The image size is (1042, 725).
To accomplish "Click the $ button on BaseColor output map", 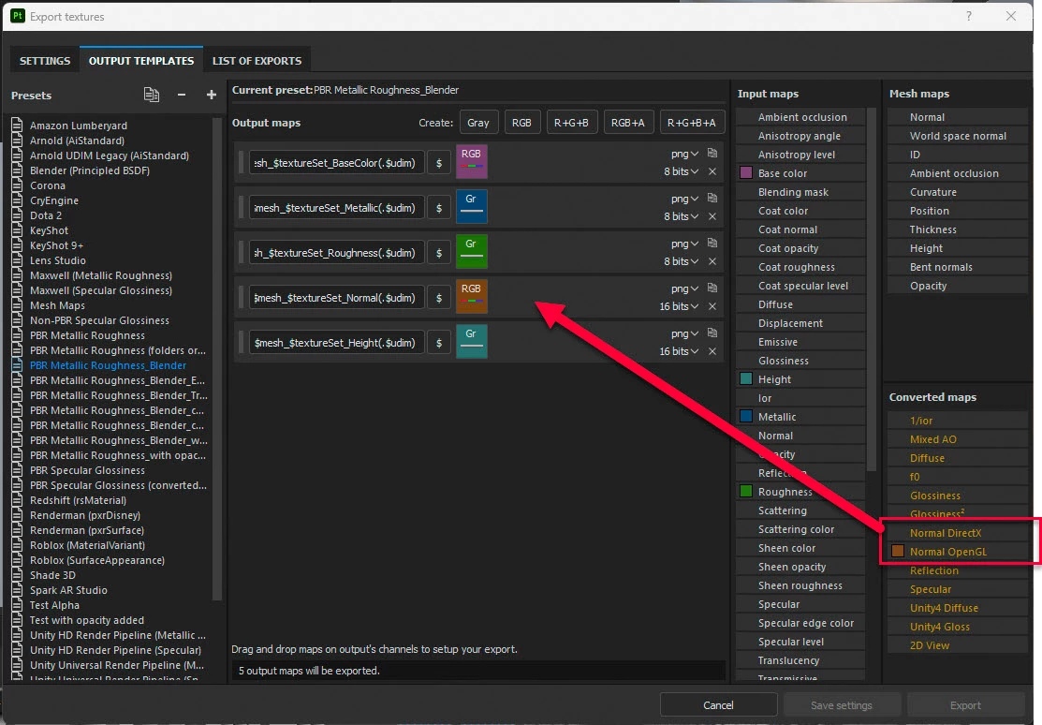I will [x=438, y=163].
